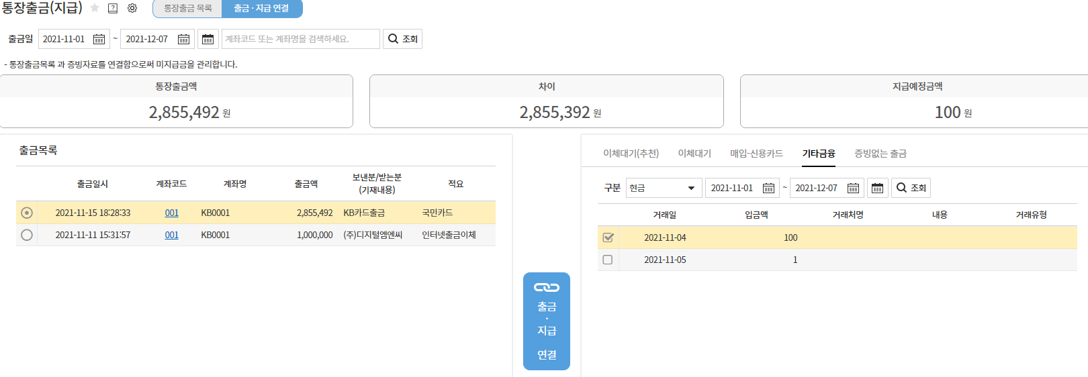Viewport: 1088px width, 377px height.
Task: Click date range preset icon in 기타금융 panel
Action: [x=877, y=188]
